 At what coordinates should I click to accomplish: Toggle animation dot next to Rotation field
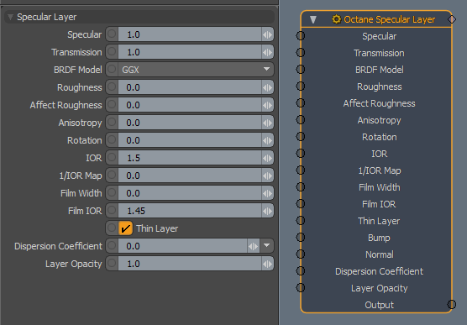(x=112, y=139)
